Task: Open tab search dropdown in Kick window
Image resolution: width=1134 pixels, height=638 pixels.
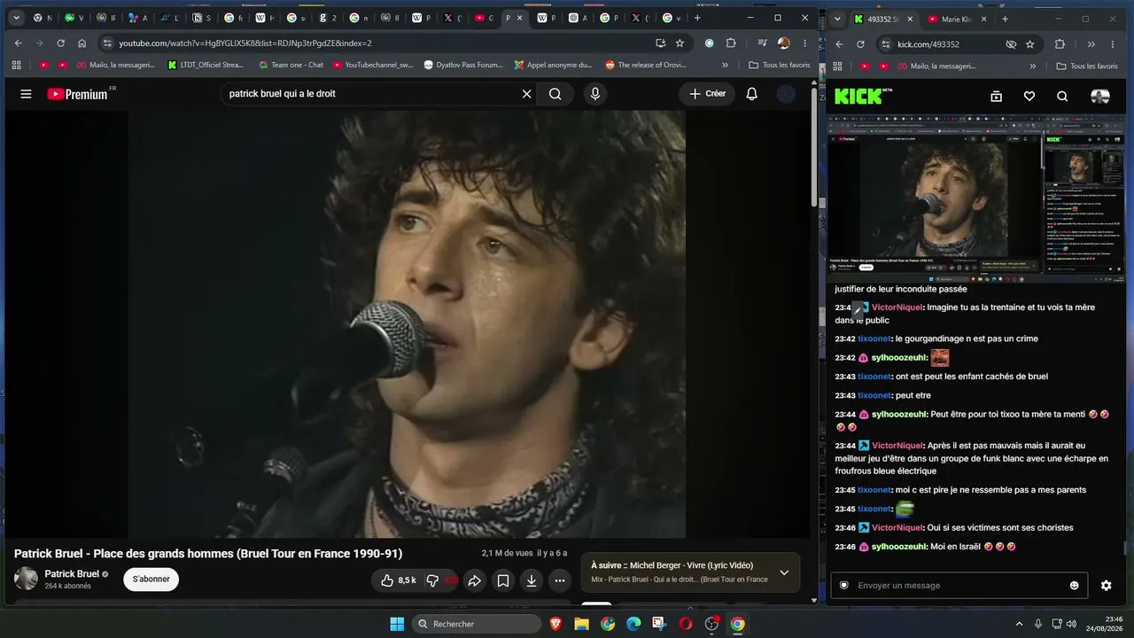Action: [x=837, y=19]
